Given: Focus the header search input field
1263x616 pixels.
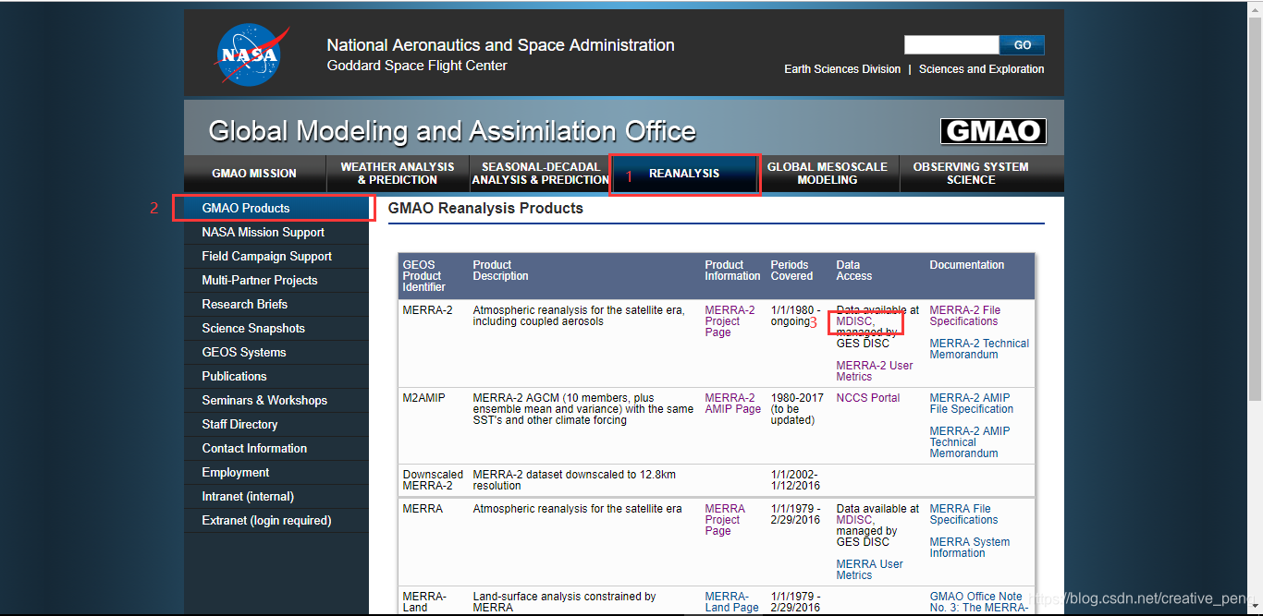Looking at the screenshot, I should click(951, 45).
